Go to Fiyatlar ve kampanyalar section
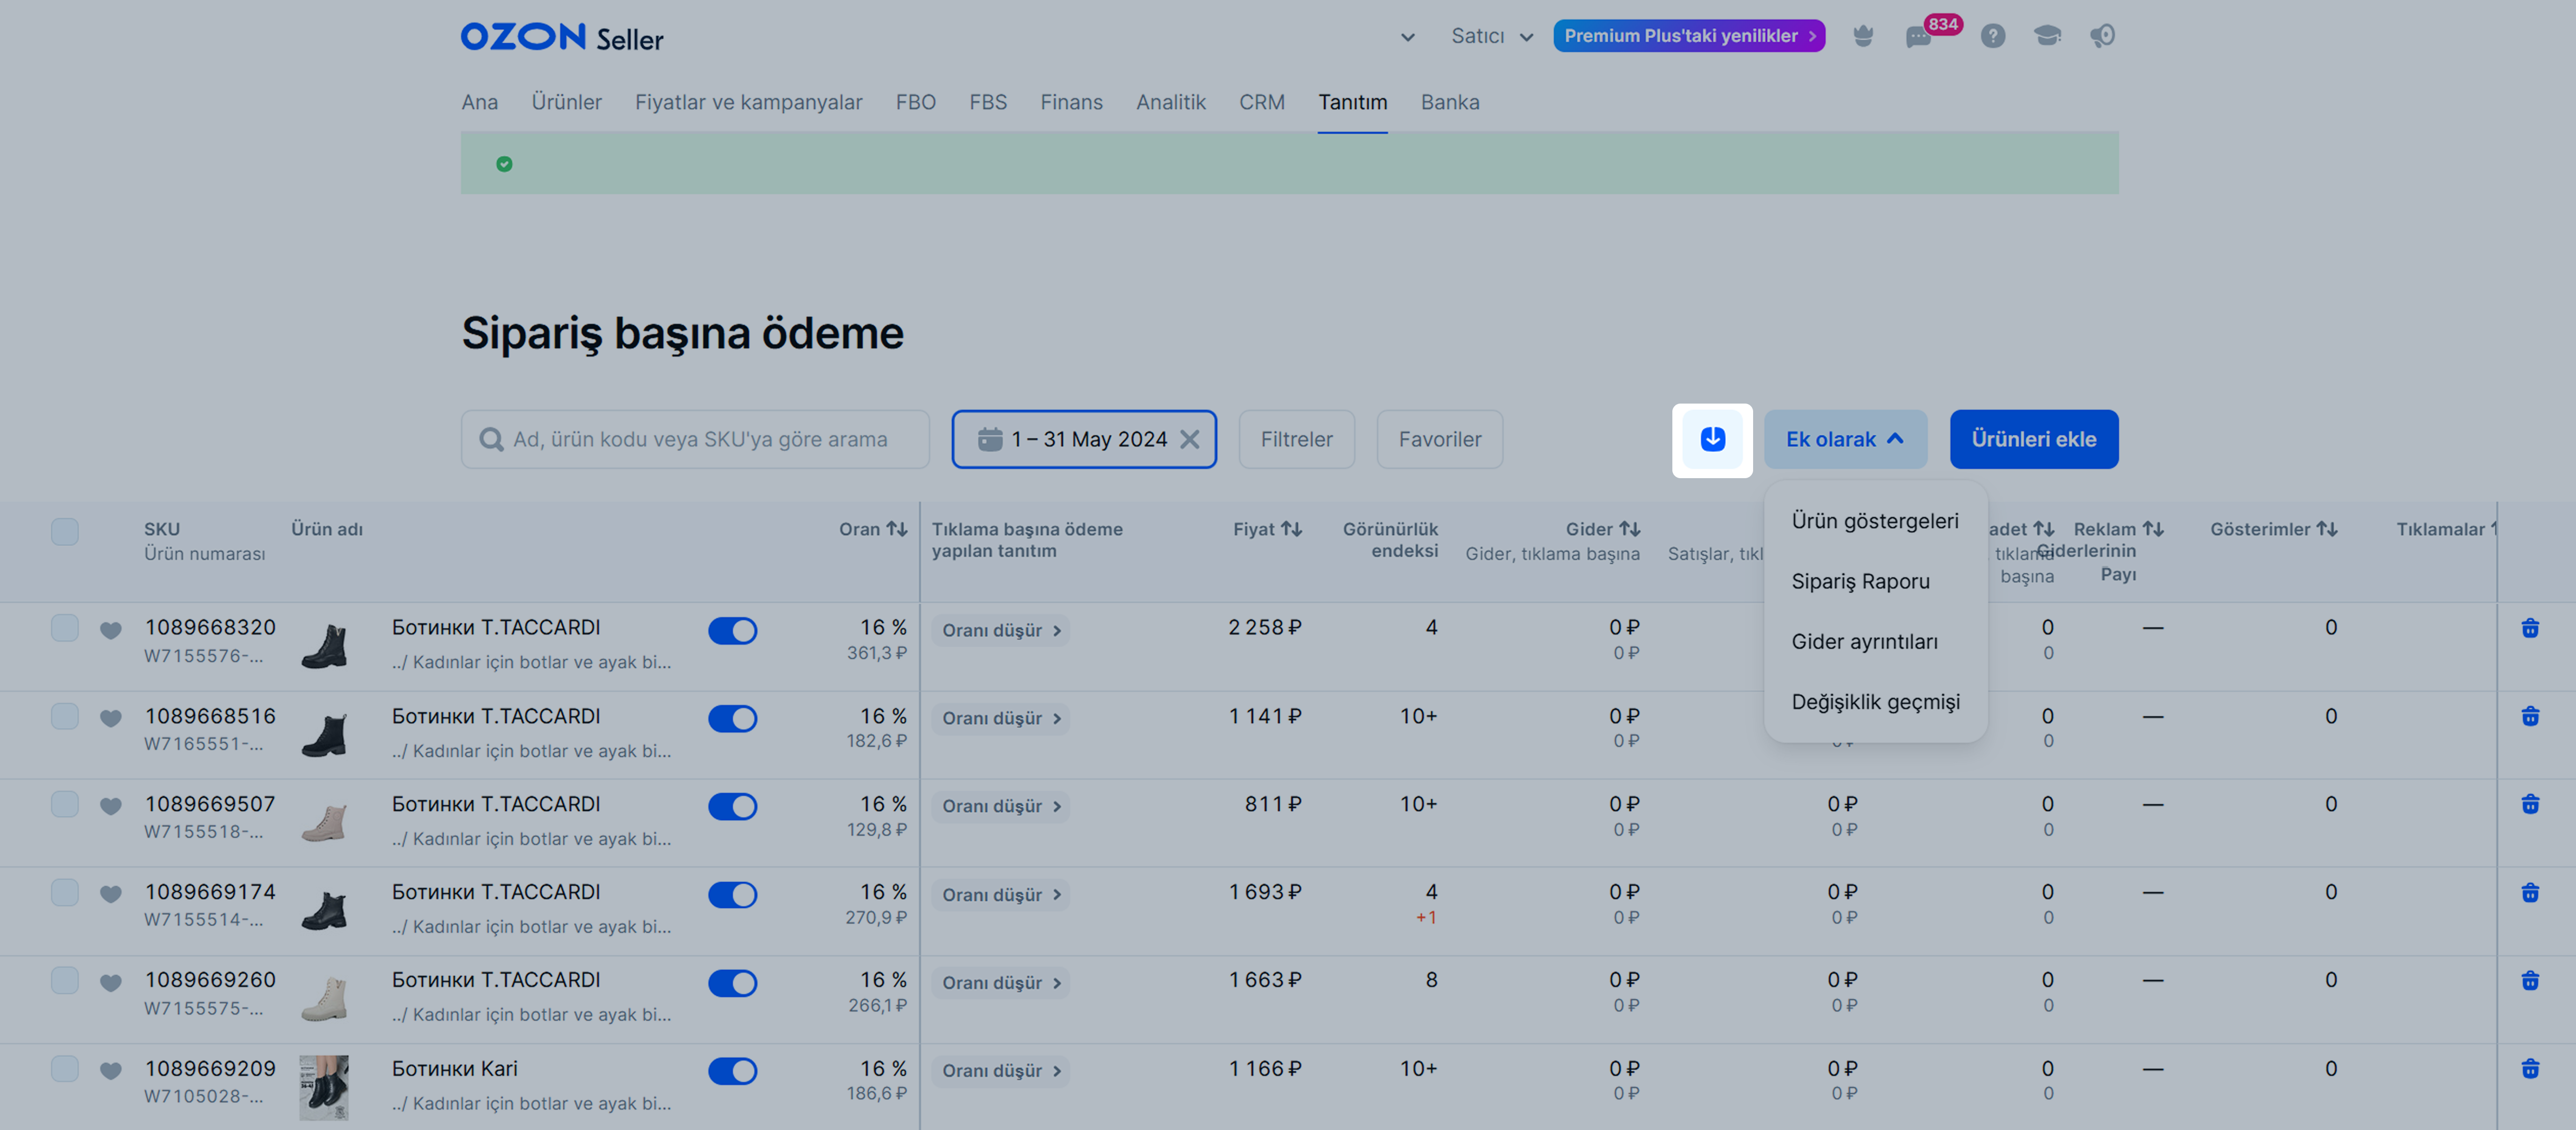 point(748,102)
